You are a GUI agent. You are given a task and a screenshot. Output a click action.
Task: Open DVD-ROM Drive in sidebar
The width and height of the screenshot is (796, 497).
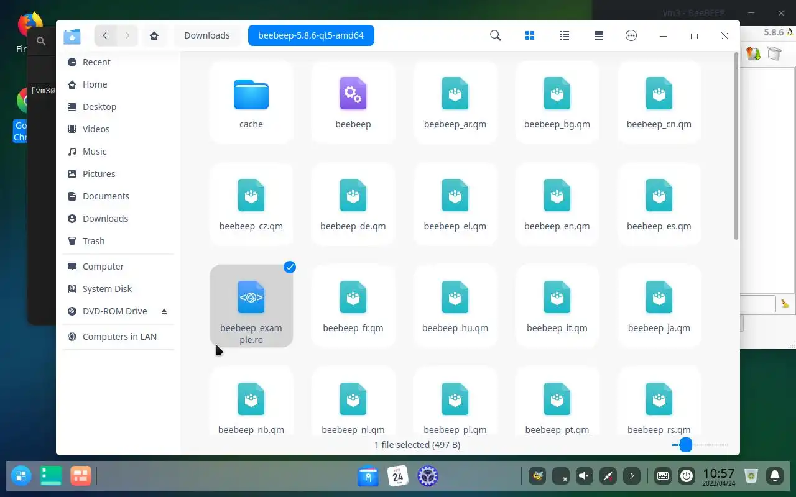[x=118, y=311]
